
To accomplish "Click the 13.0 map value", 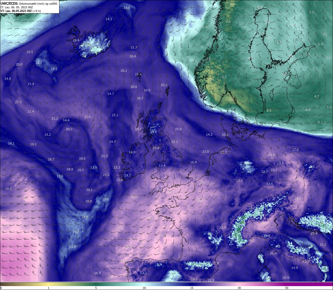I will pos(60,176).
